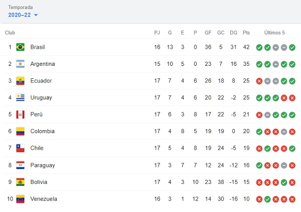The width and height of the screenshot is (301, 212).
Task: Click Ecuador's first red loss result icon
Action: 259,81
